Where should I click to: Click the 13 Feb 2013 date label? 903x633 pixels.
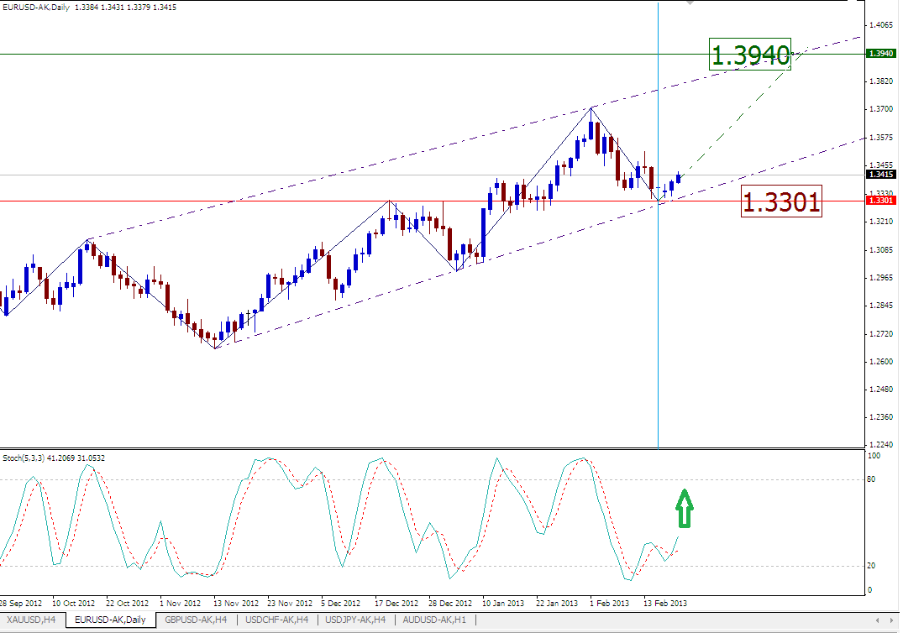click(665, 603)
